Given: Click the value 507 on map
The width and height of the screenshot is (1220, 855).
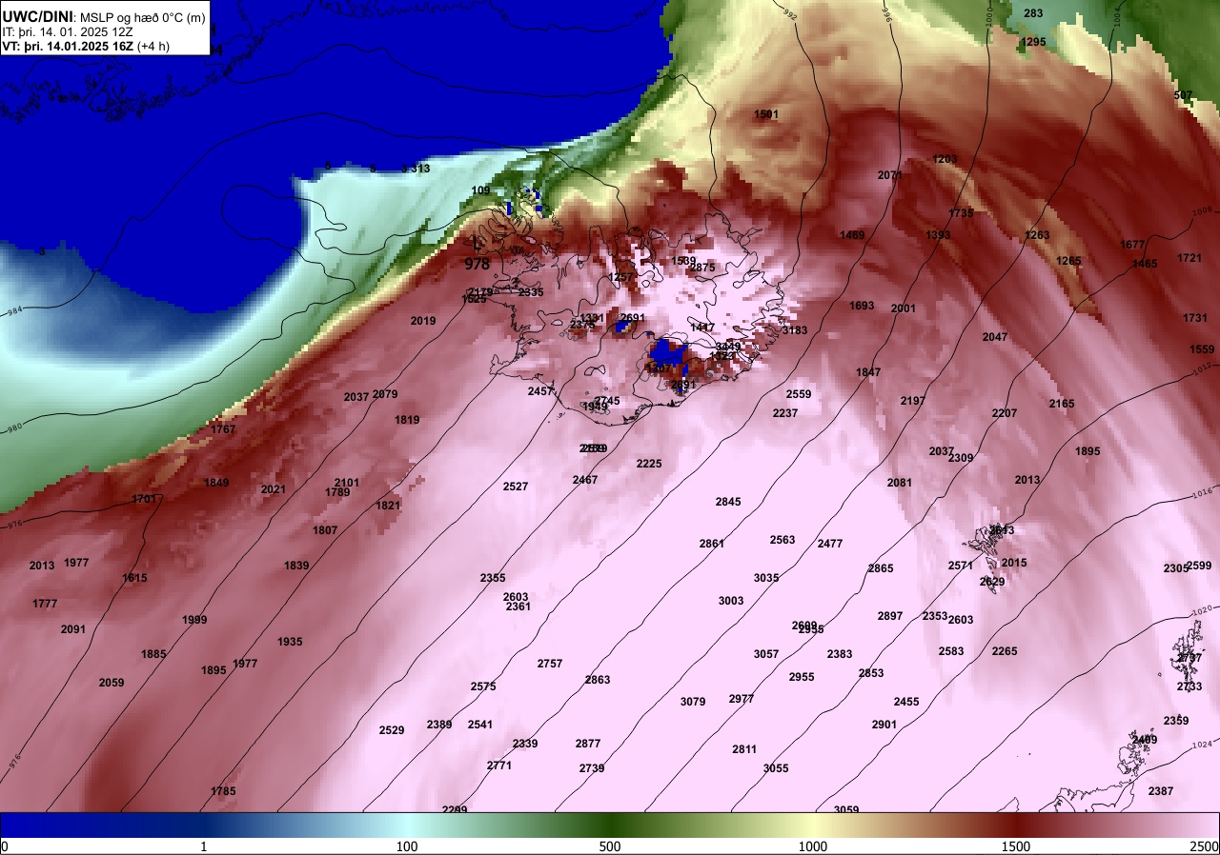Looking at the screenshot, I should click(1183, 95).
